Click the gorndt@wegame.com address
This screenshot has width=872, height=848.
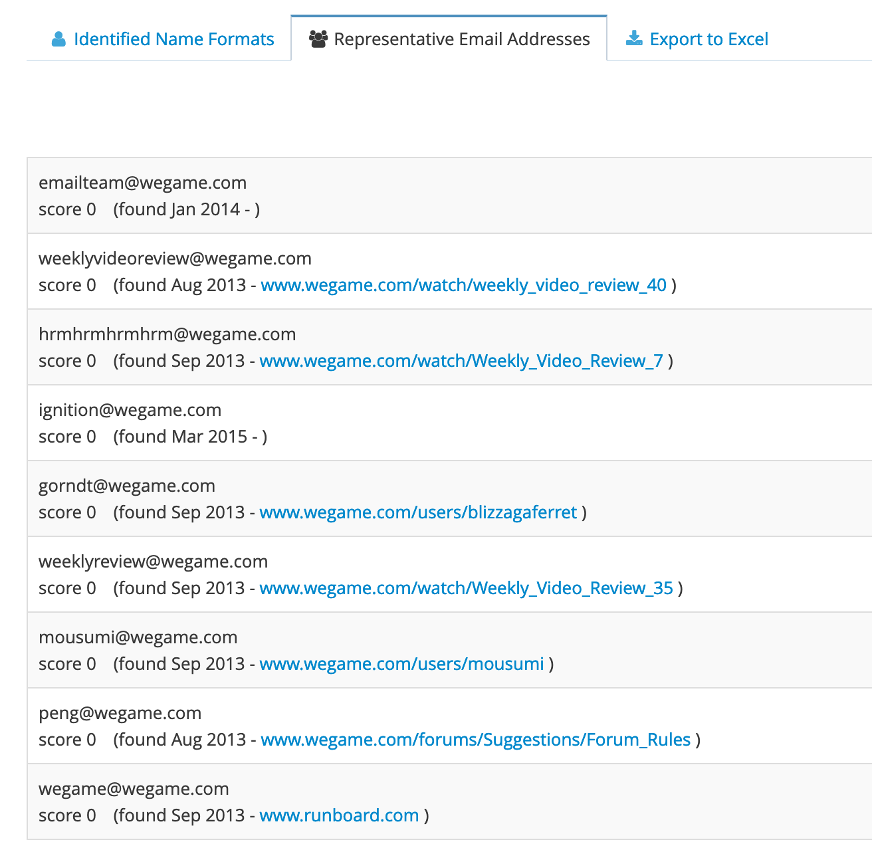[127, 486]
